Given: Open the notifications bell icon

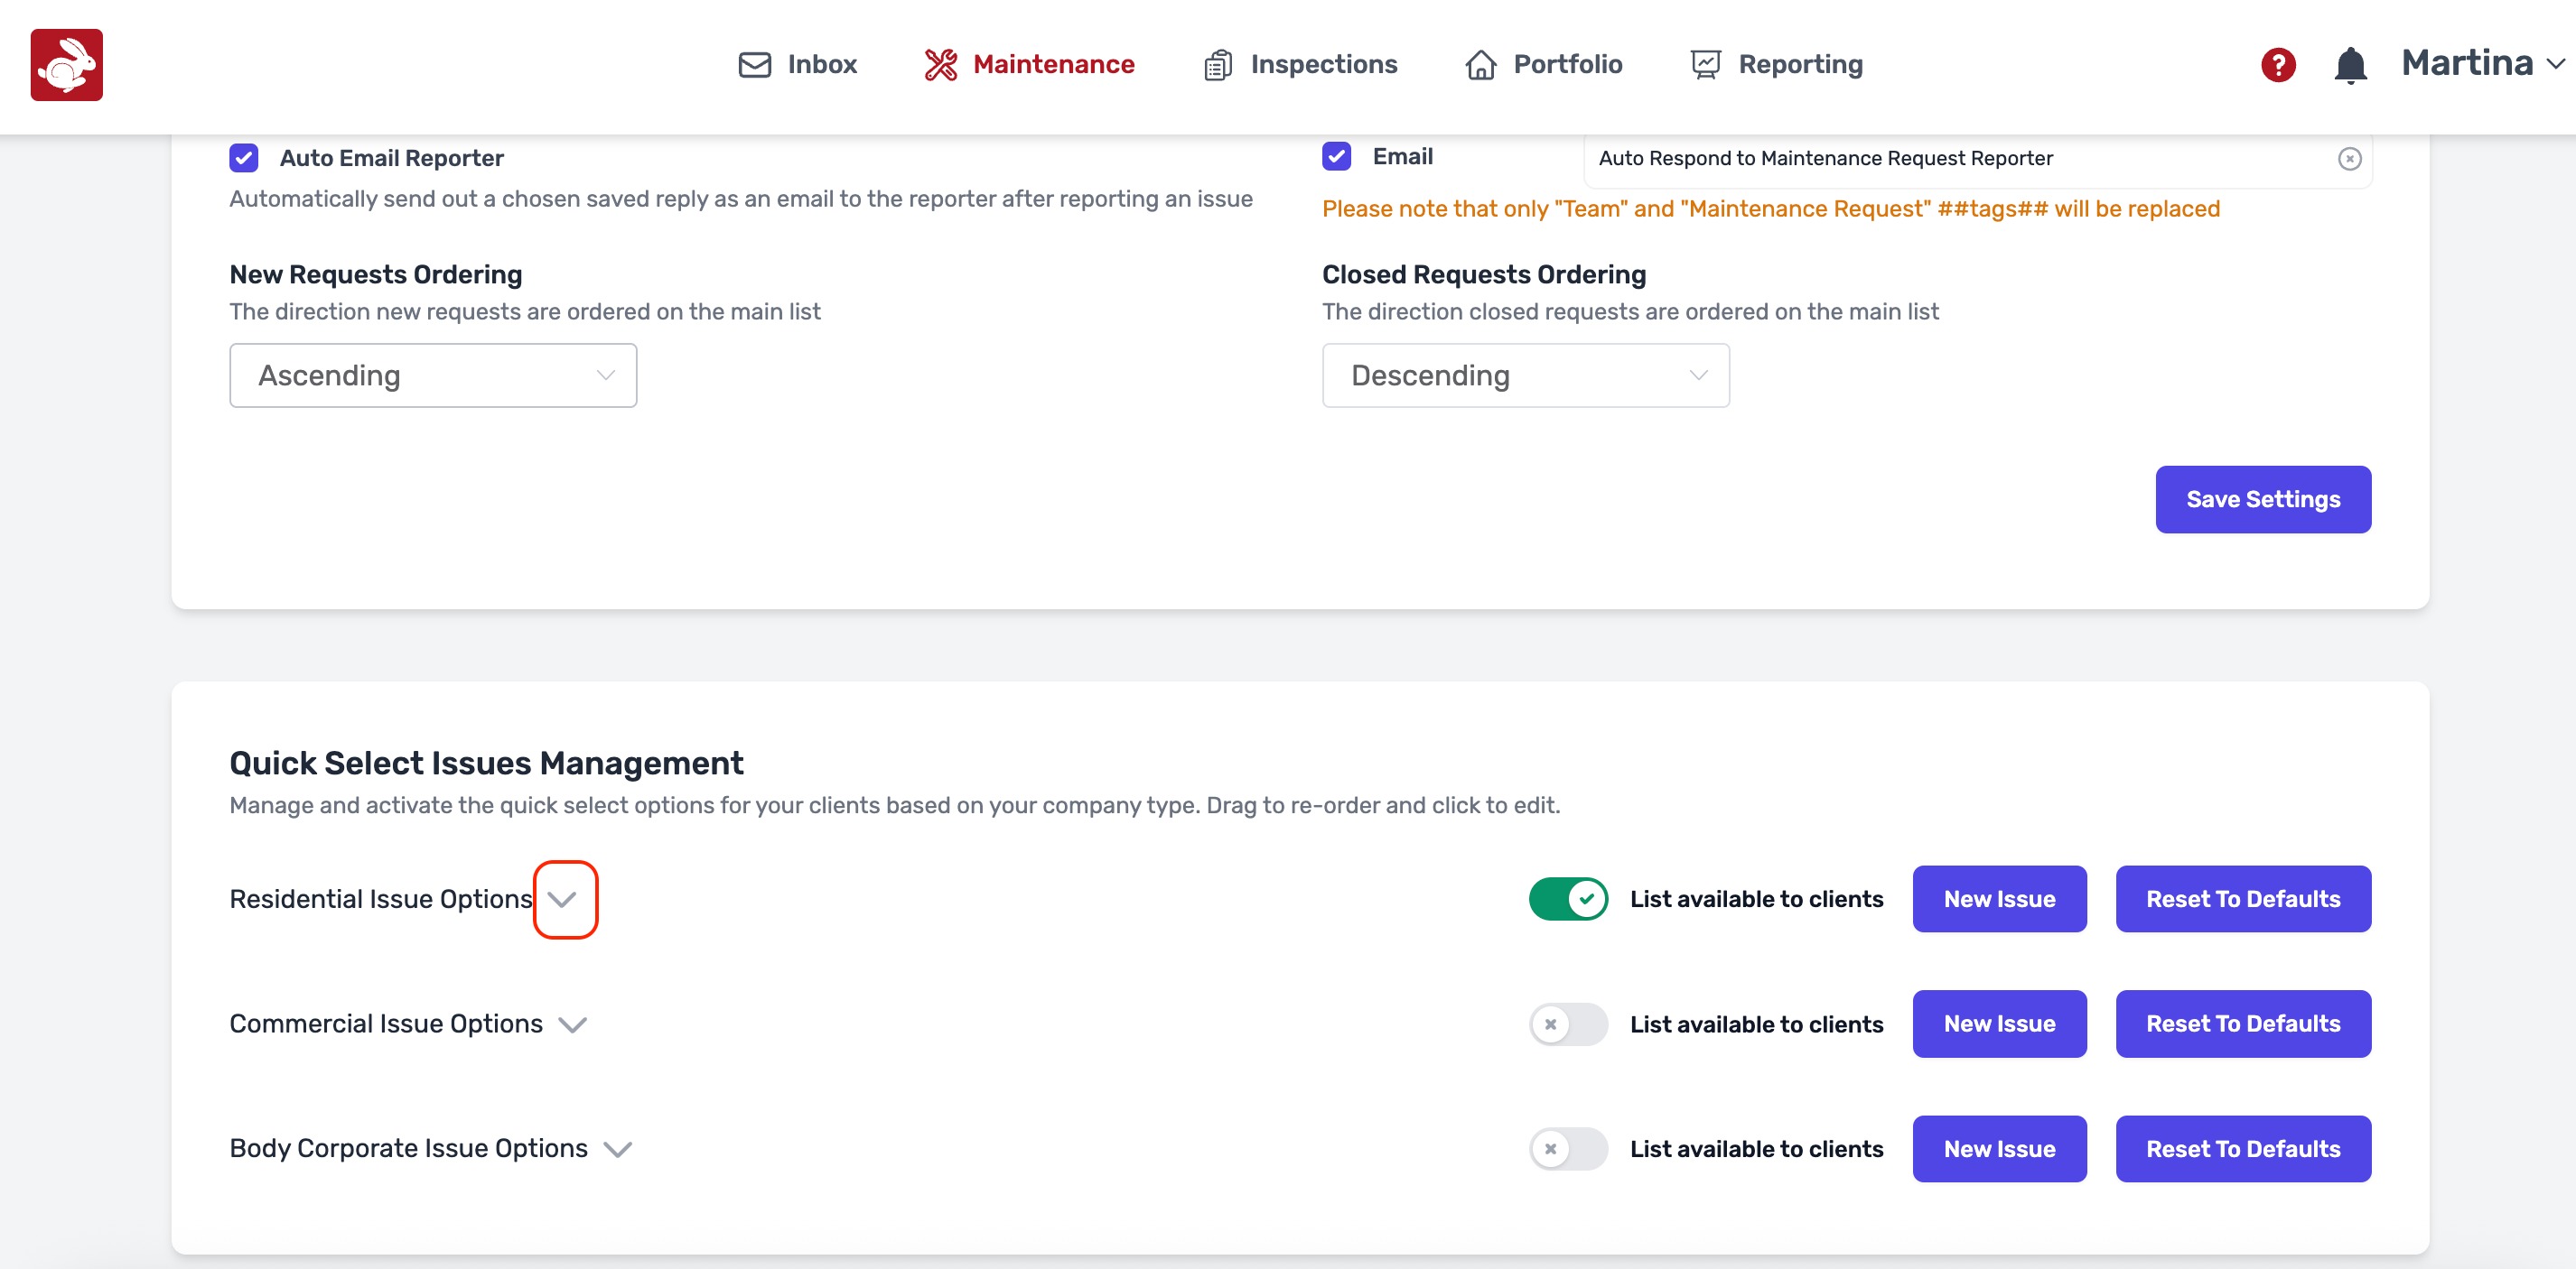Looking at the screenshot, I should coord(2349,66).
